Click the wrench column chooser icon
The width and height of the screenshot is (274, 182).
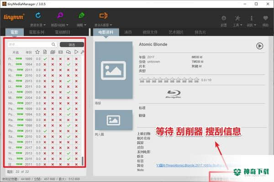(x=82, y=52)
